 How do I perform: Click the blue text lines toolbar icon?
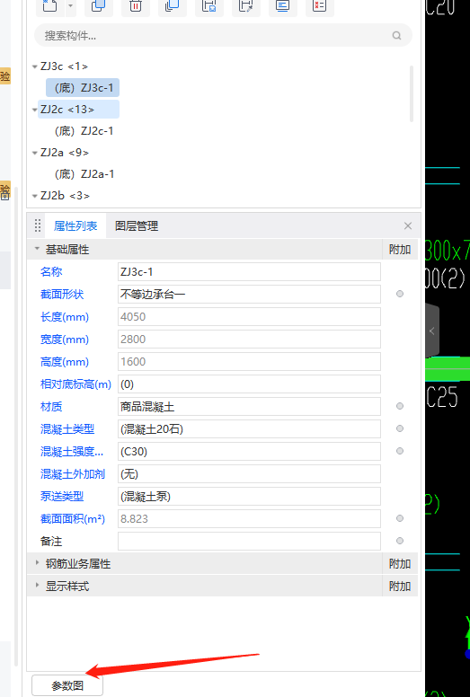click(x=282, y=5)
